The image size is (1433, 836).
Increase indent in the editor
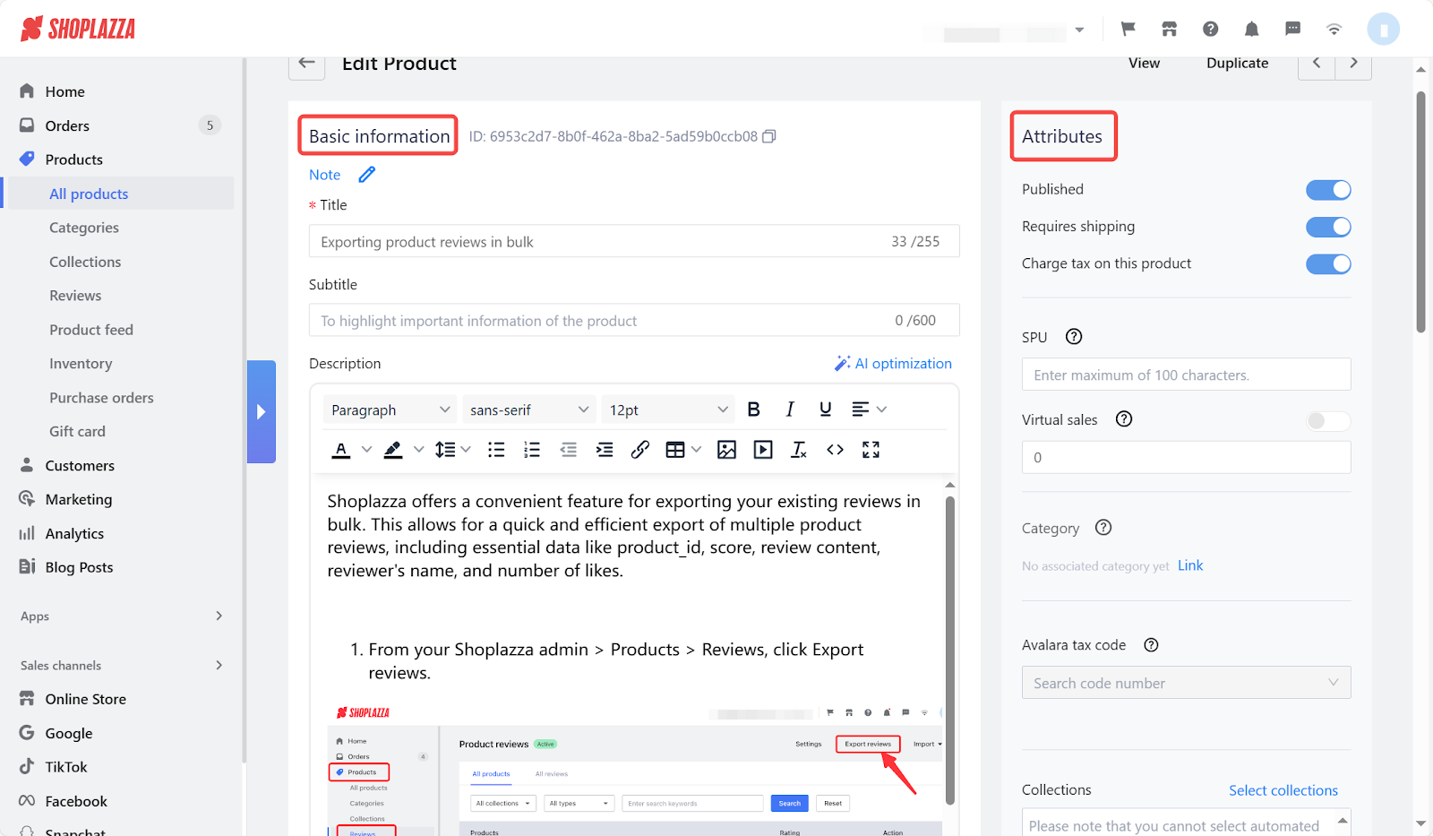[x=605, y=450]
